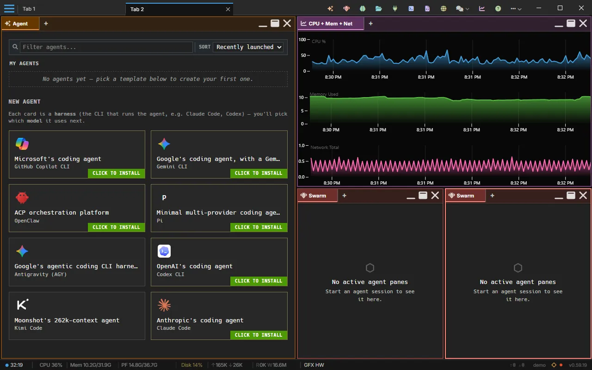The image size is (592, 370).
Task: Click Mem 10.2G/31.9G in status bar
Action: pyautogui.click(x=91, y=365)
